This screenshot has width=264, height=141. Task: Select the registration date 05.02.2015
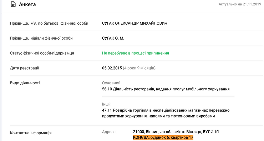112,68
